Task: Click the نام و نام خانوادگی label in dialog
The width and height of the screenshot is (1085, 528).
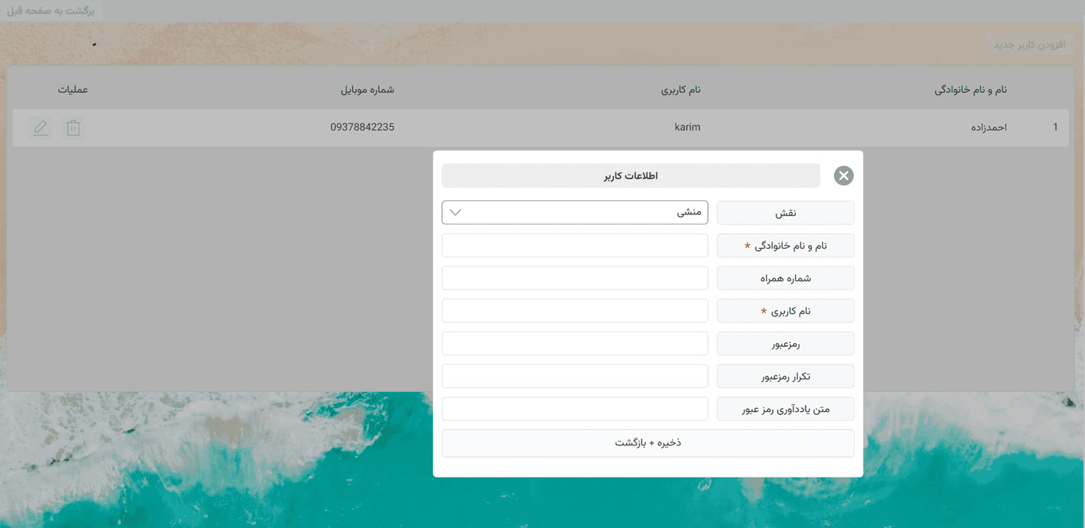Action: (786, 245)
